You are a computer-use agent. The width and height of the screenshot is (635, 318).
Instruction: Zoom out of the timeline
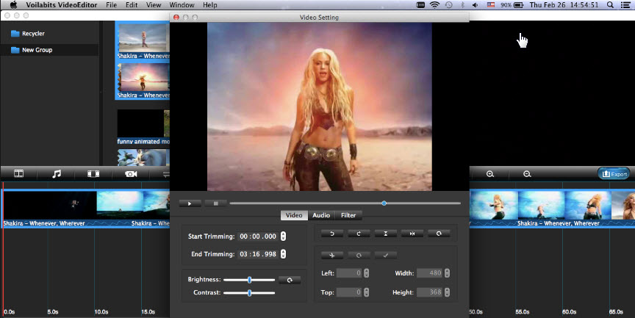click(527, 174)
